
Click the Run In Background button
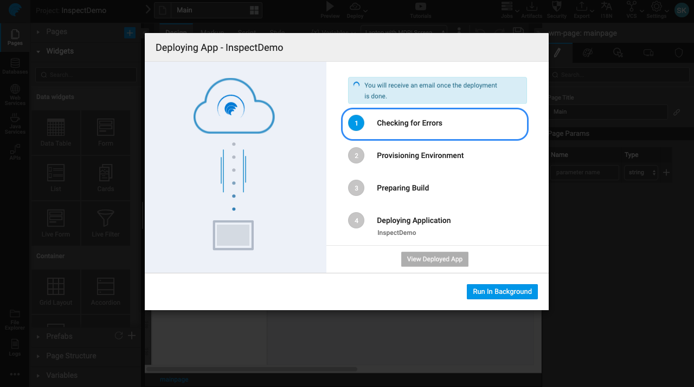tap(502, 291)
